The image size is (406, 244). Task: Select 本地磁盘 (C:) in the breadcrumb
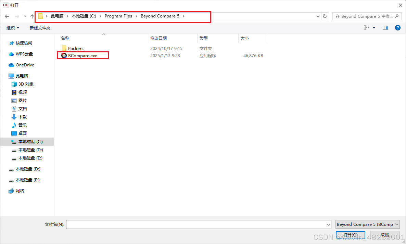click(x=84, y=16)
